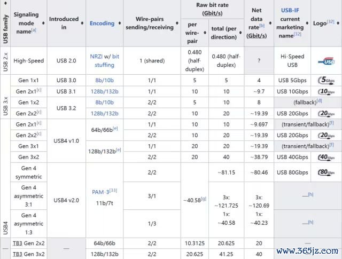The height and width of the screenshot is (259, 342).
Task: Open 20Gbps logo in USB4 v1.0 row
Action: [x=326, y=136]
